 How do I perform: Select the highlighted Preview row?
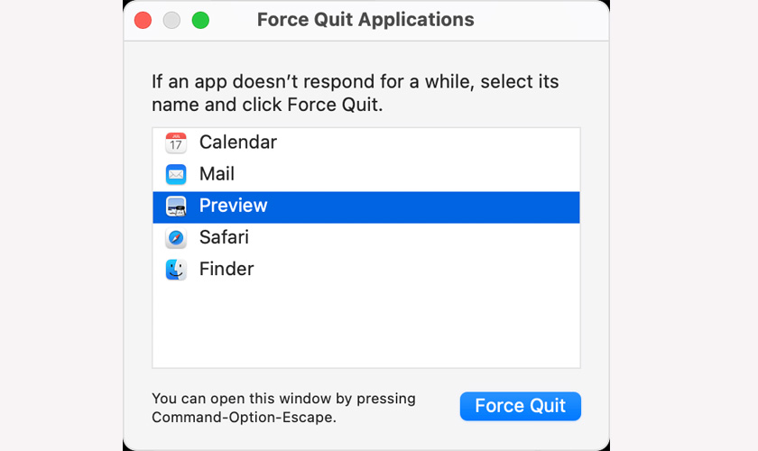[x=366, y=207]
